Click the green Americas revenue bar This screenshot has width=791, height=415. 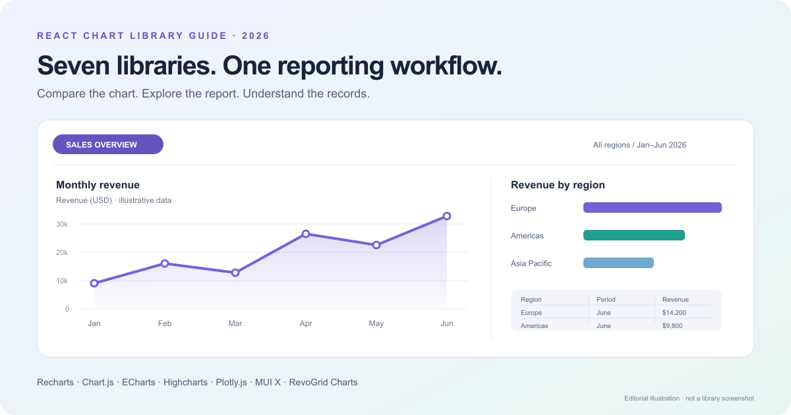(x=634, y=235)
